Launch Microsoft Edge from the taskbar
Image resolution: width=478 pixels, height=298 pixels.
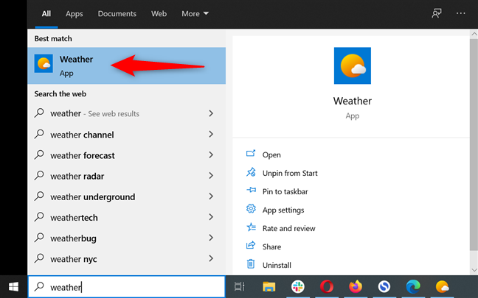click(413, 286)
